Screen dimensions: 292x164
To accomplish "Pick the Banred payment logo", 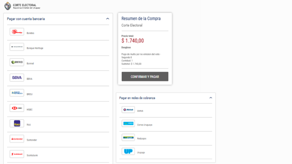I will click(17, 62).
